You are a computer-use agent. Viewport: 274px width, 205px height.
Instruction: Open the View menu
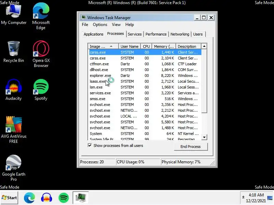tap(116, 25)
